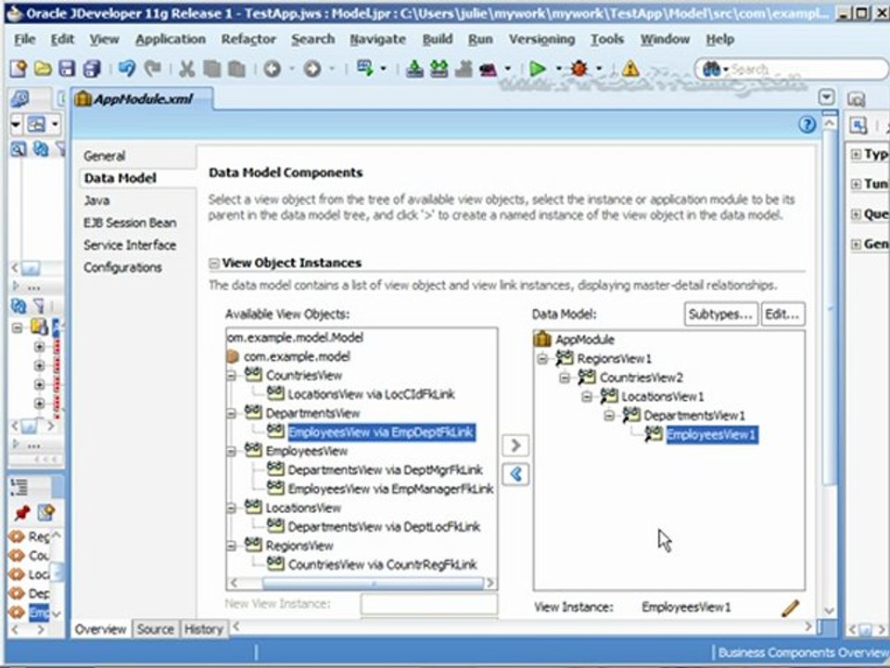Select LocationsView via LocCIdFkLink row
The height and width of the screenshot is (668, 890).
coord(371,394)
